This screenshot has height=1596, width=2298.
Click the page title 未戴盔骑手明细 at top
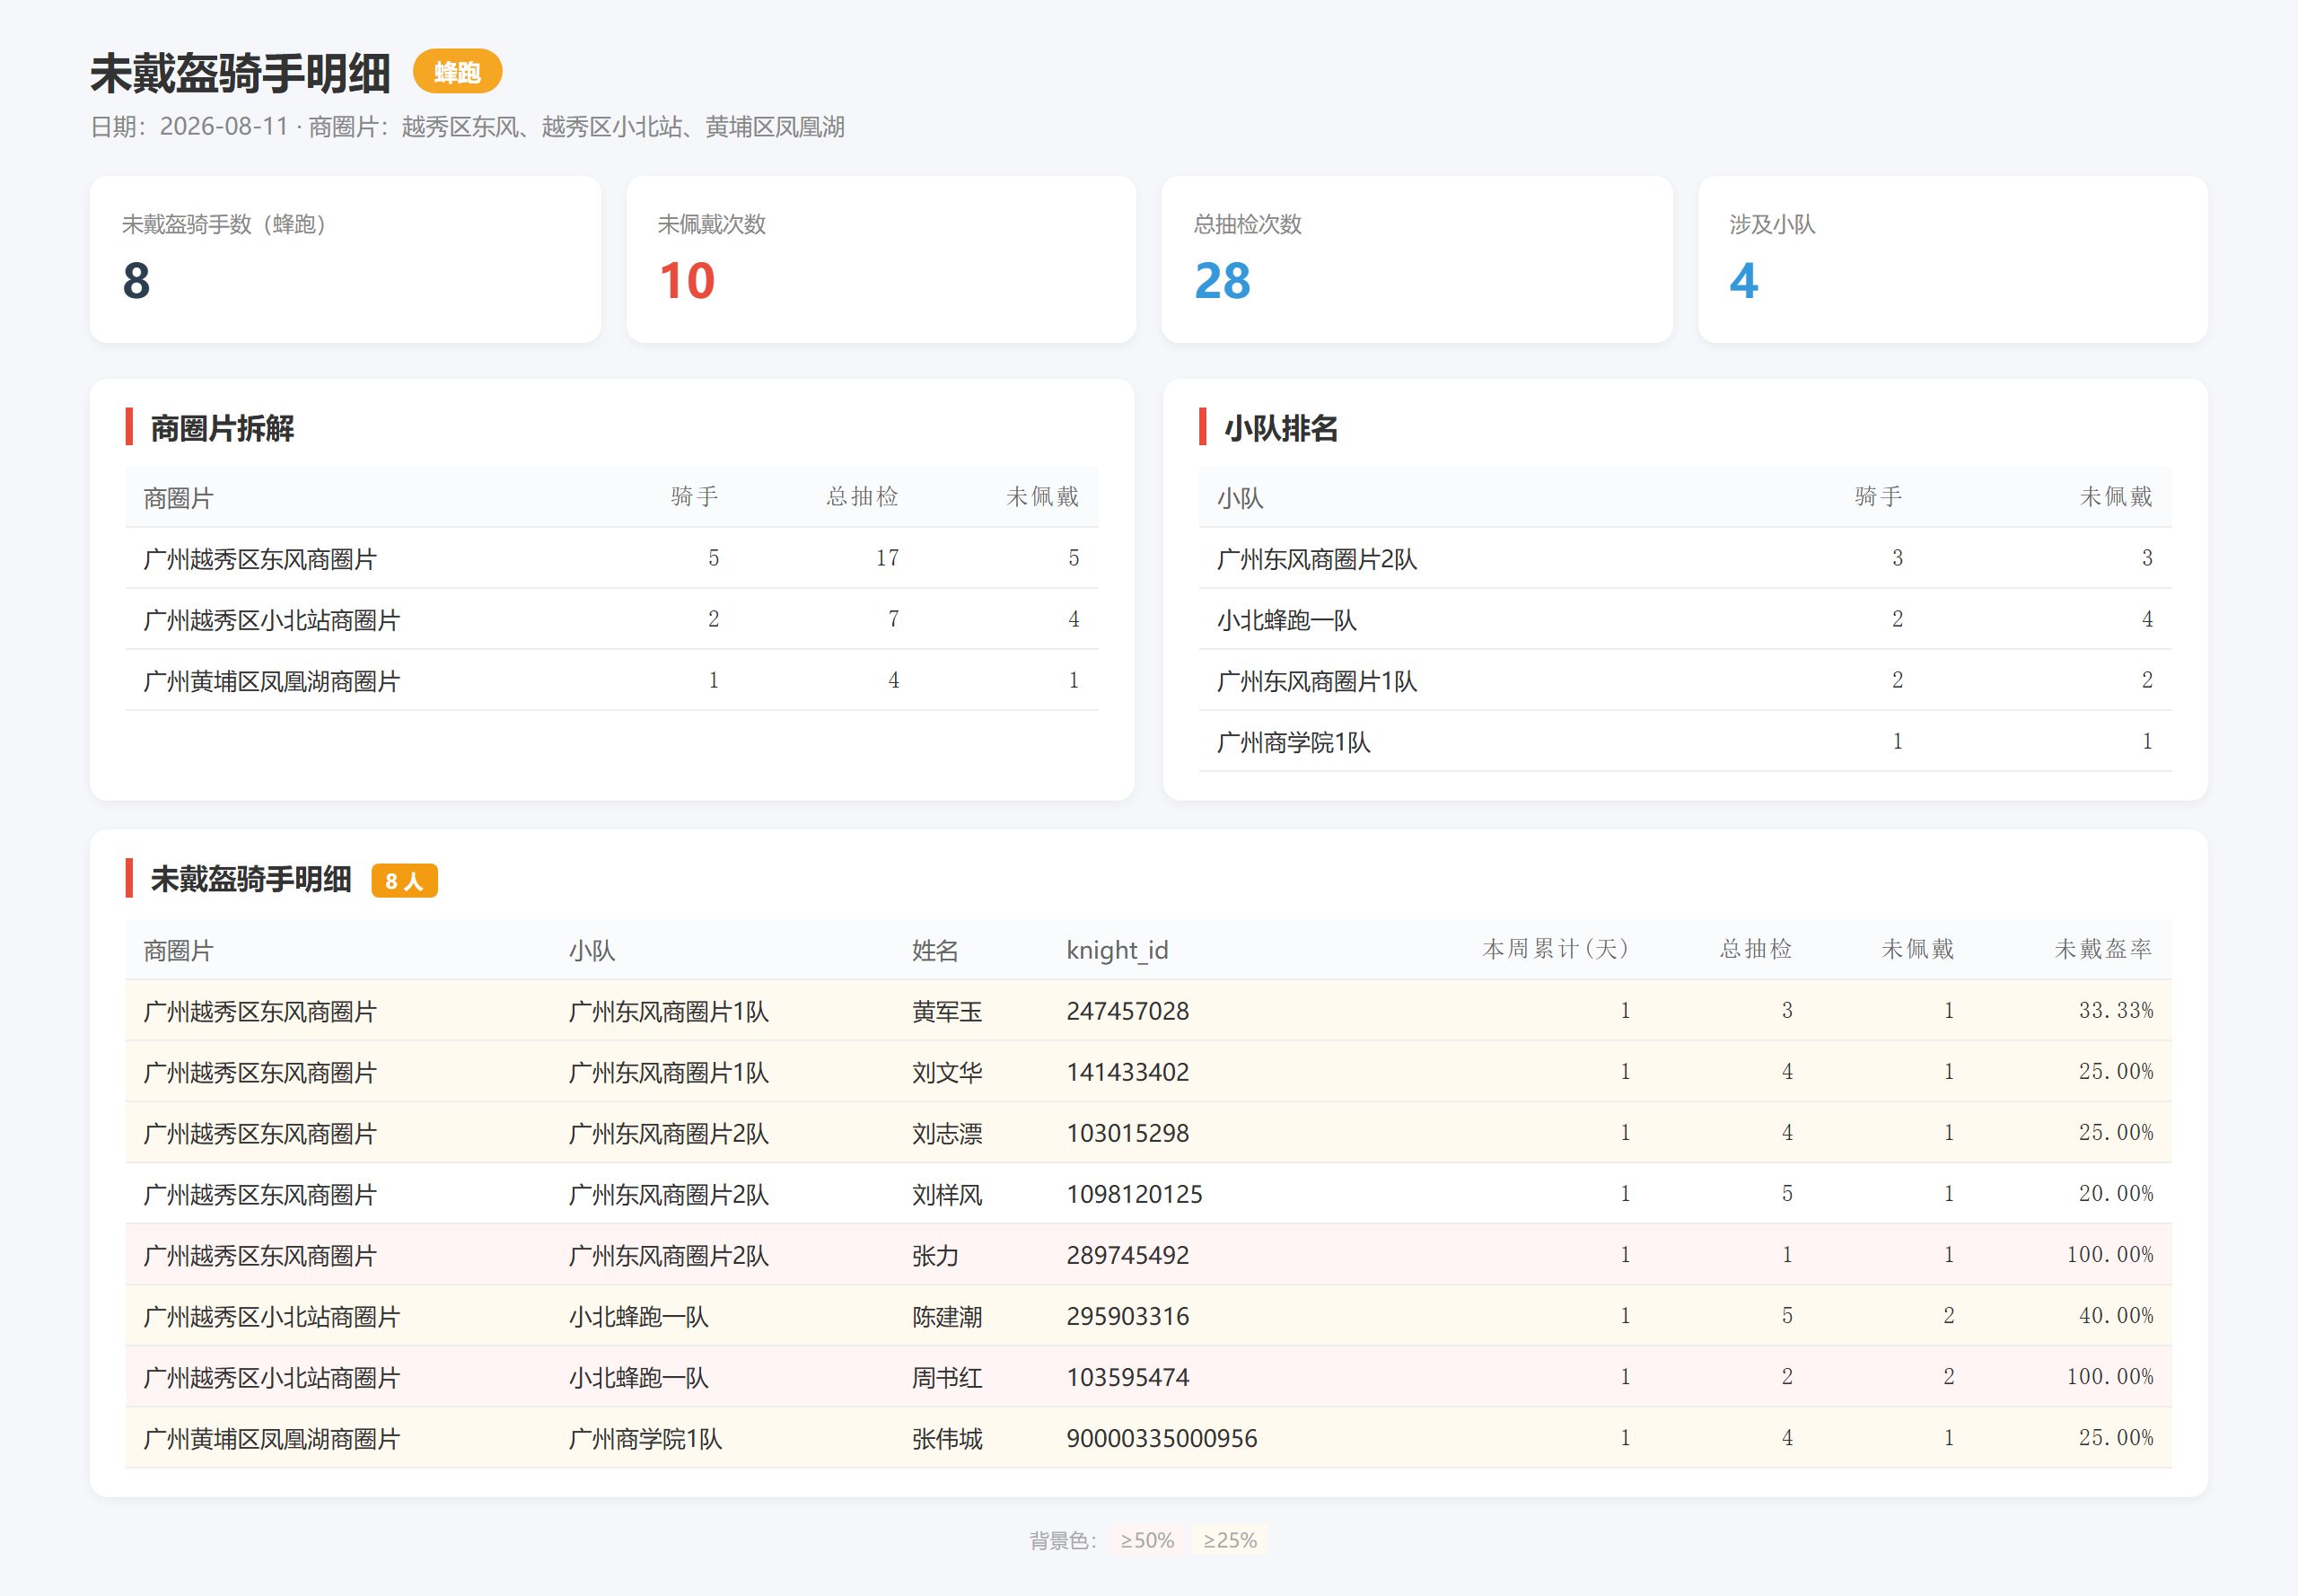tap(240, 73)
